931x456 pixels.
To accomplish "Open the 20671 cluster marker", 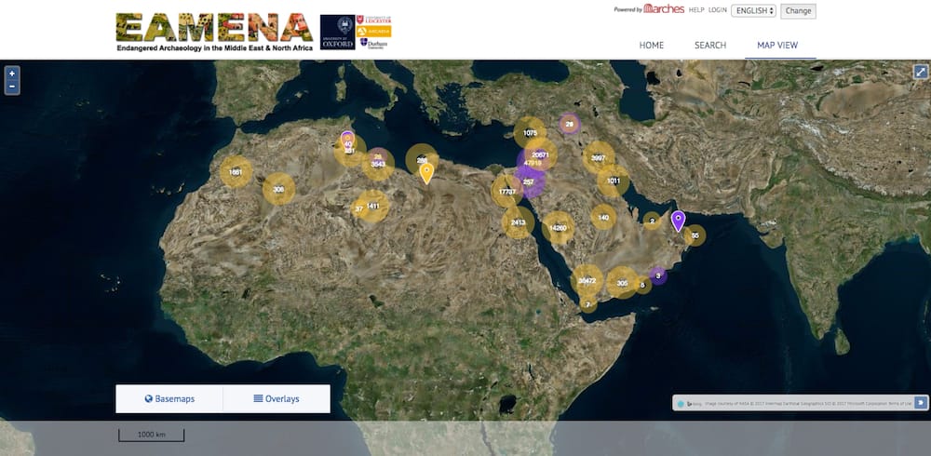I will pyautogui.click(x=540, y=154).
